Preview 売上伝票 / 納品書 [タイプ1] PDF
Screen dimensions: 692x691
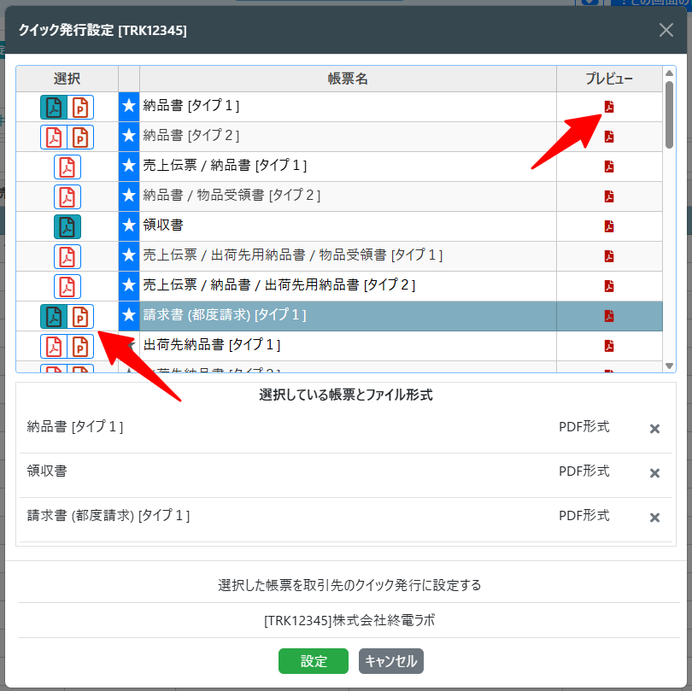click(609, 167)
